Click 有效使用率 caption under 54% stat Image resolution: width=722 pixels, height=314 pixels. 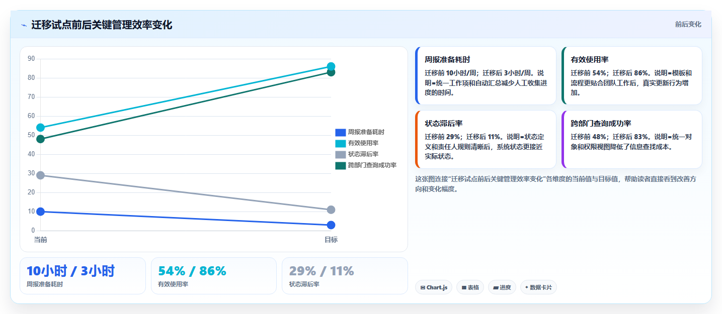click(173, 284)
